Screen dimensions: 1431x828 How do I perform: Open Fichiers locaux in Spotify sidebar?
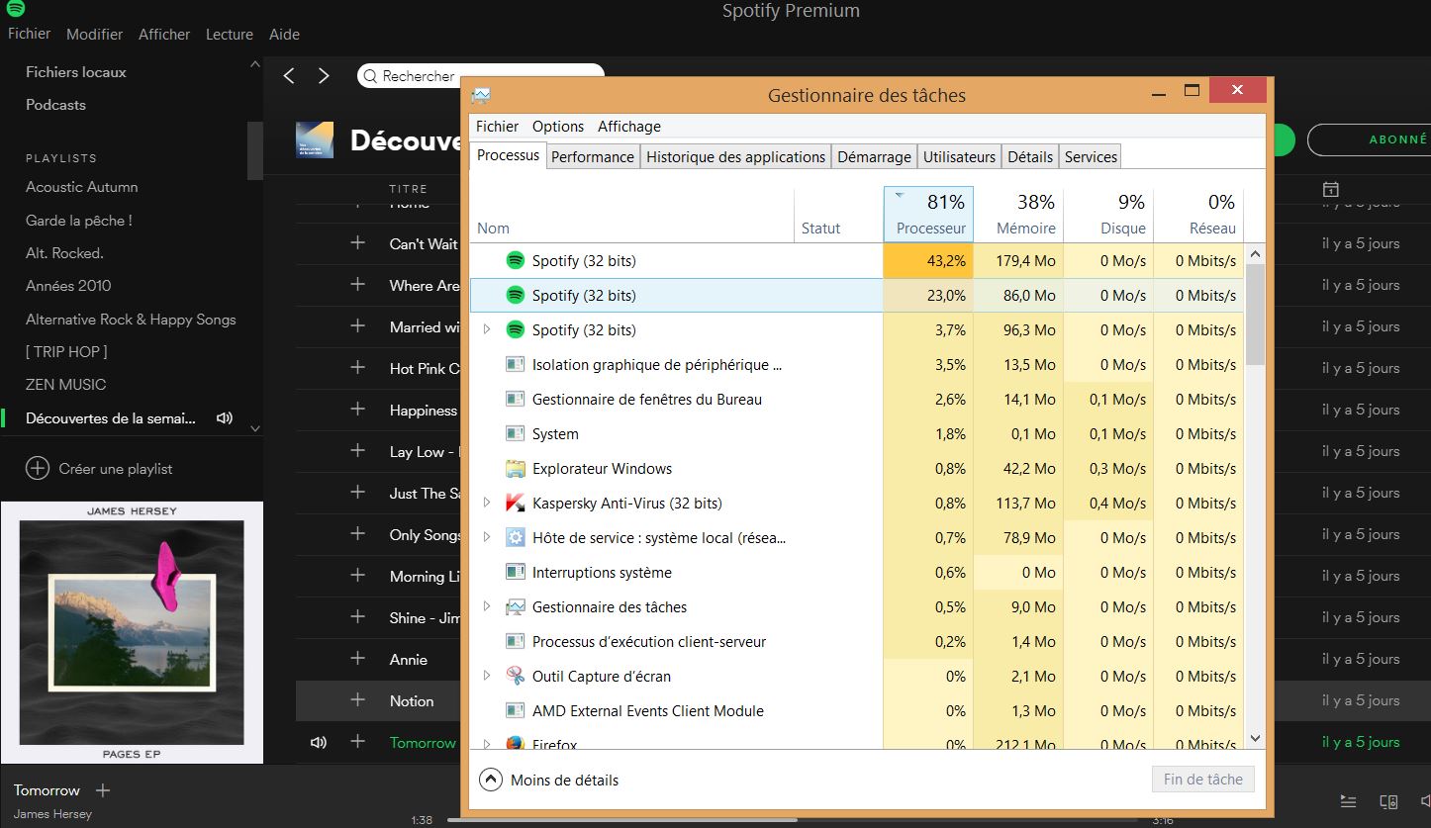(x=76, y=72)
